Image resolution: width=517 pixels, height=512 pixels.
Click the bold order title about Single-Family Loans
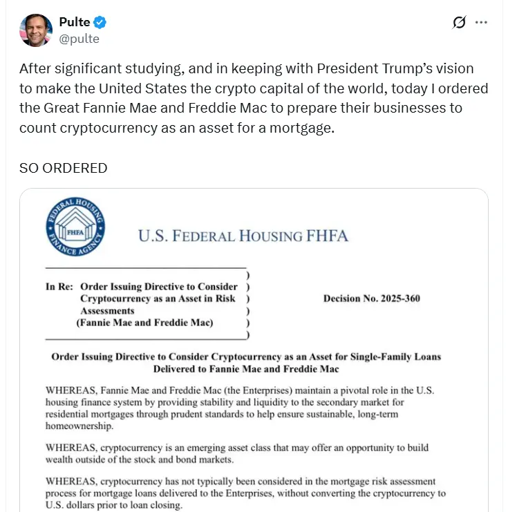(246, 357)
